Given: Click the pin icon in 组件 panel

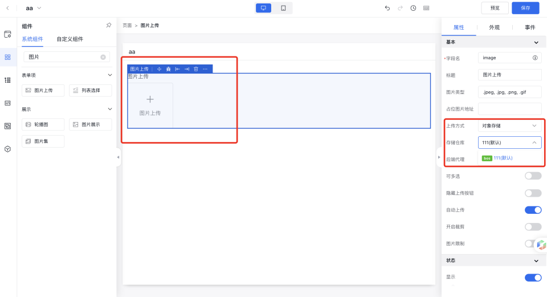Looking at the screenshot, I should point(109,26).
